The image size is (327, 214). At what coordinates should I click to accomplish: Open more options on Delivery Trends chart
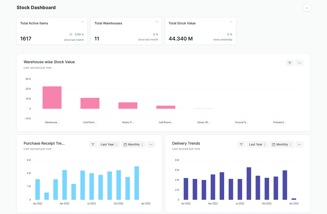299,144
